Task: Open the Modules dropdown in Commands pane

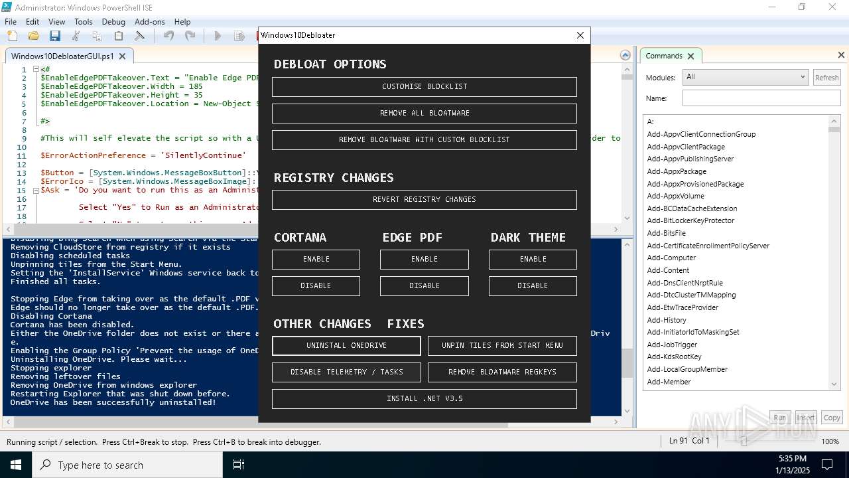Action: tap(746, 77)
